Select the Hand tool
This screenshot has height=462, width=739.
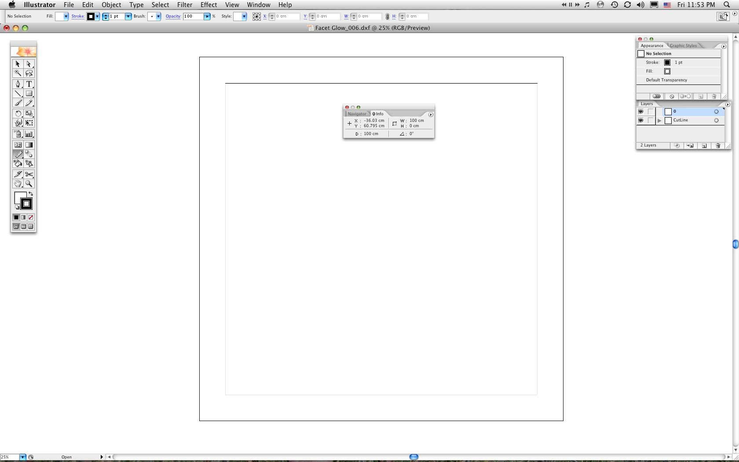tap(18, 184)
